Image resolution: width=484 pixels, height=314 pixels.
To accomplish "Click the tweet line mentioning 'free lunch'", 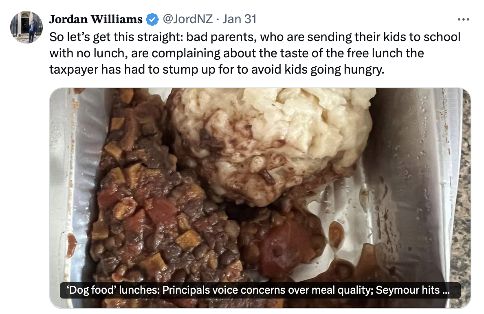I will click(236, 53).
